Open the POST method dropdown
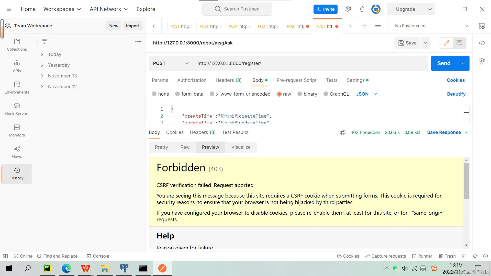The image size is (491, 276). coord(171,63)
